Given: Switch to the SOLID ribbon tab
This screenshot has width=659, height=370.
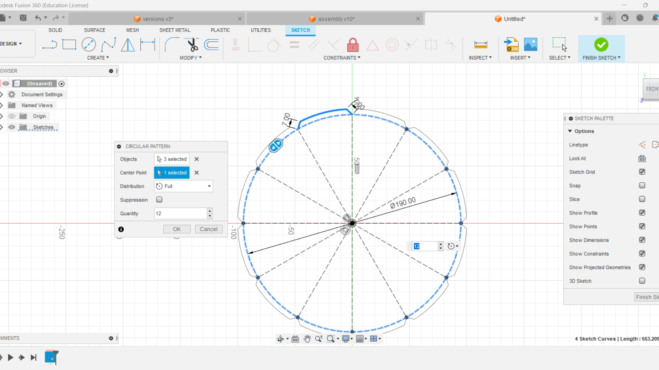Looking at the screenshot, I should pyautogui.click(x=55, y=30).
